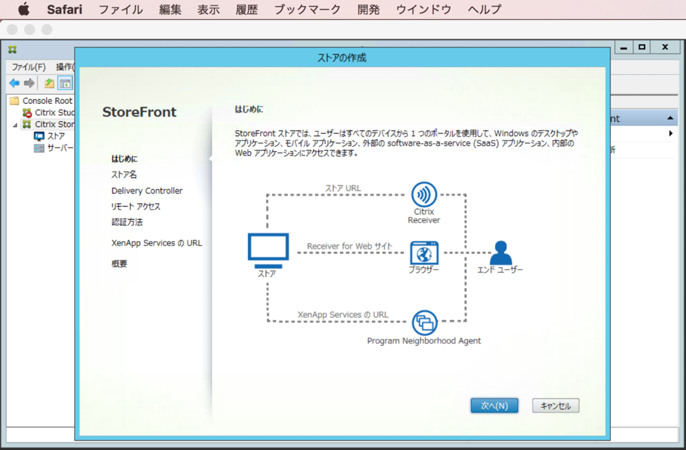Click the ストア monitor icon in diagram
This screenshot has height=450, width=686.
(268, 250)
